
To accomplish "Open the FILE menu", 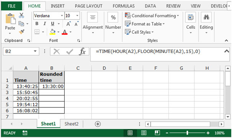I will tap(11, 6).
